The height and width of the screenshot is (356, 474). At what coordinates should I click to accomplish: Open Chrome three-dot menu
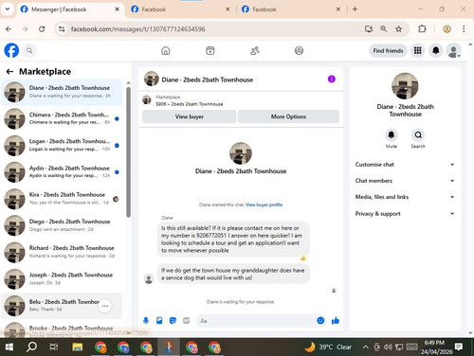[x=464, y=29]
